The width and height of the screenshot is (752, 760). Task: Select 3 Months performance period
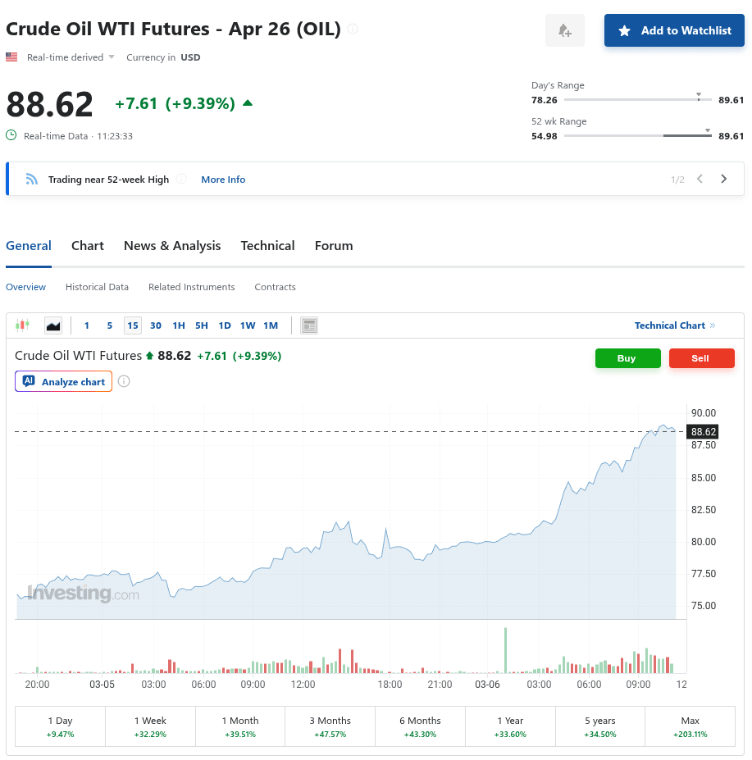pyautogui.click(x=330, y=726)
